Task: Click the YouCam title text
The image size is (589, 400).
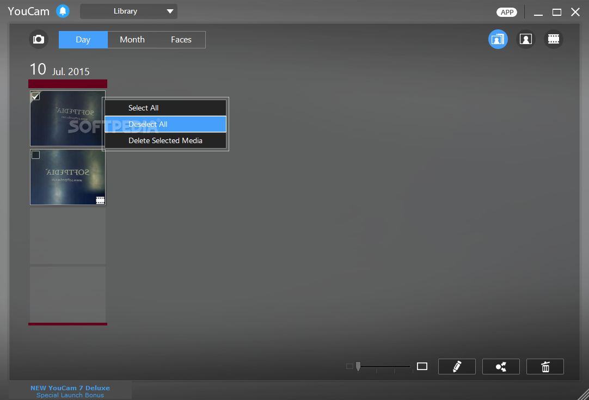Action: coord(28,11)
